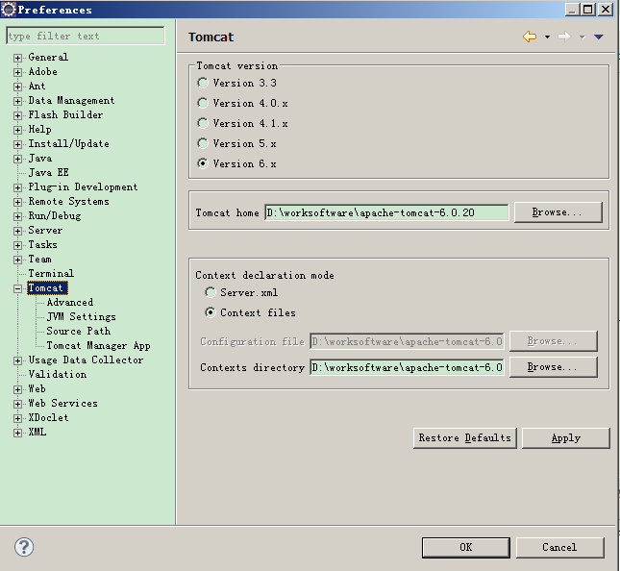
Task: Choose Context files declaration mode
Action: coord(210,312)
